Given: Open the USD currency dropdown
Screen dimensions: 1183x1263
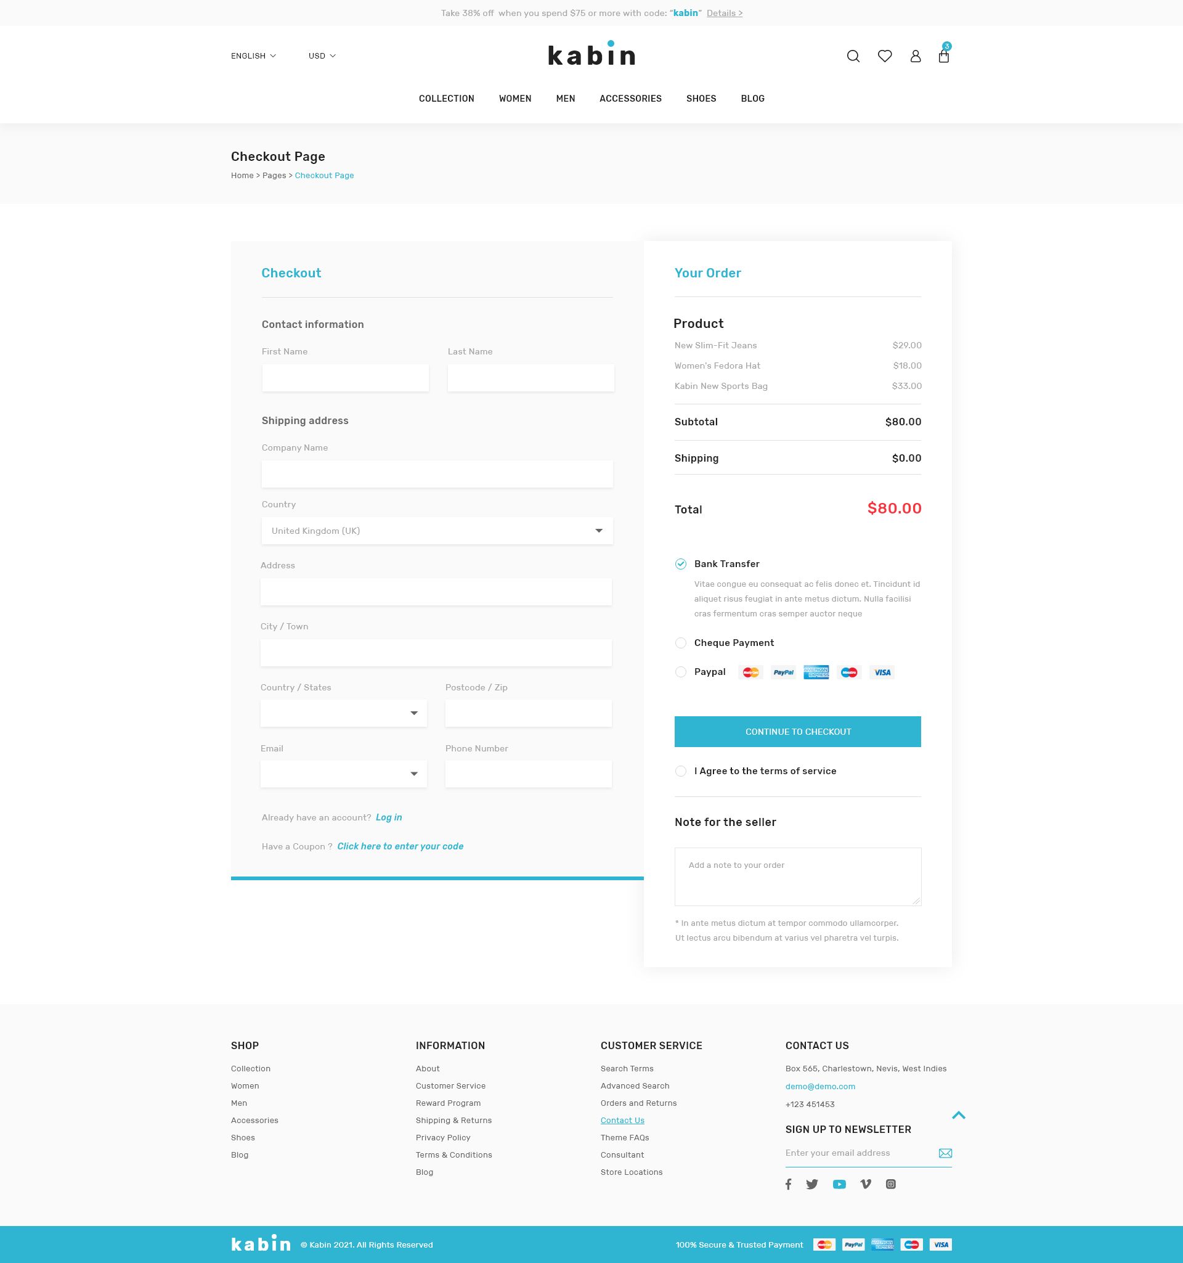Looking at the screenshot, I should click(x=322, y=56).
